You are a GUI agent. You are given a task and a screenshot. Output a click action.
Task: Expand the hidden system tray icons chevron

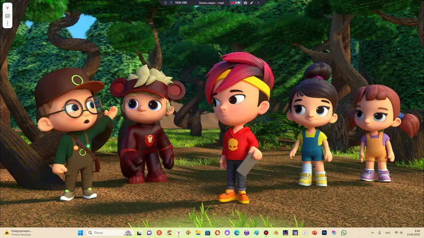(x=372, y=233)
